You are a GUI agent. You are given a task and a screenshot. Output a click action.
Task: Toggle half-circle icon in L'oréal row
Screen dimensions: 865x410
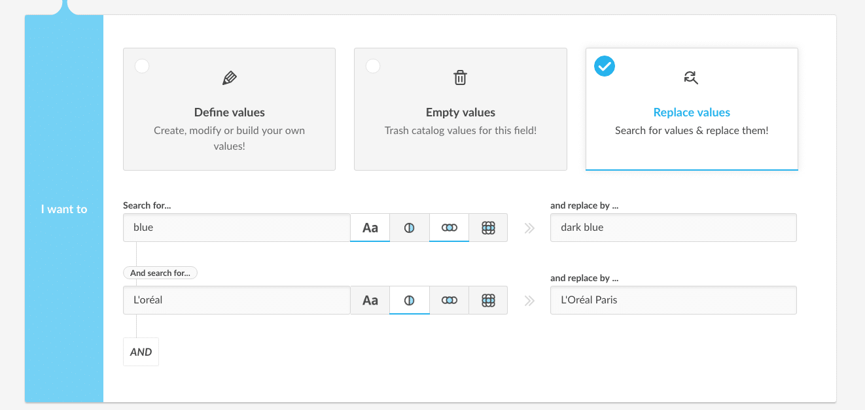click(x=410, y=300)
